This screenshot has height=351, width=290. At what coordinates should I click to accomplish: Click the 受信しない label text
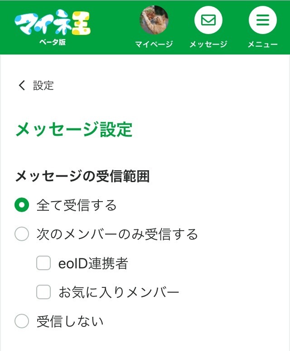point(70,321)
